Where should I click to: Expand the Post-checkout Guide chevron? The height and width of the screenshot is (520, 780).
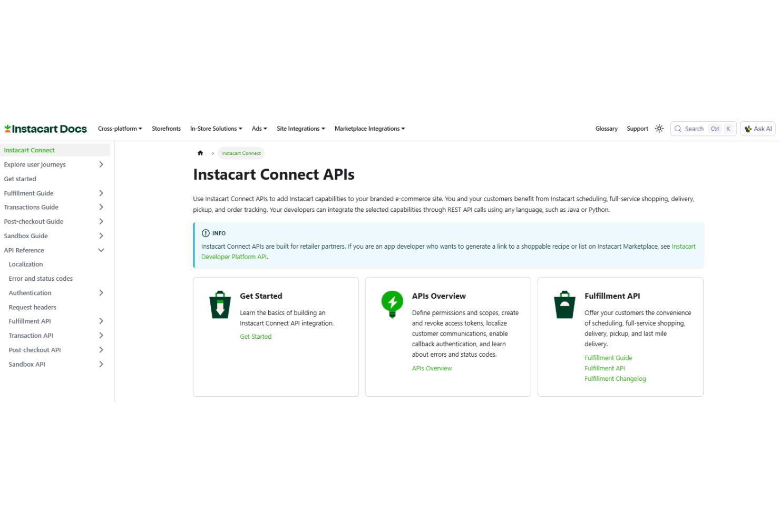101,221
